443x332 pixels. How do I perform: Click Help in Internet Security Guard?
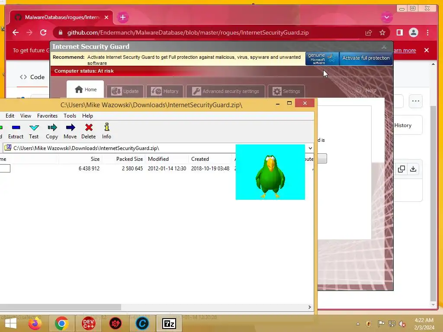click(x=366, y=90)
